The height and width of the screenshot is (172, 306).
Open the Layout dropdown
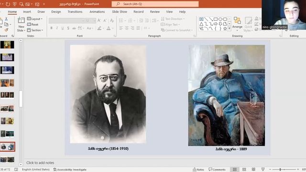click(x=35, y=19)
